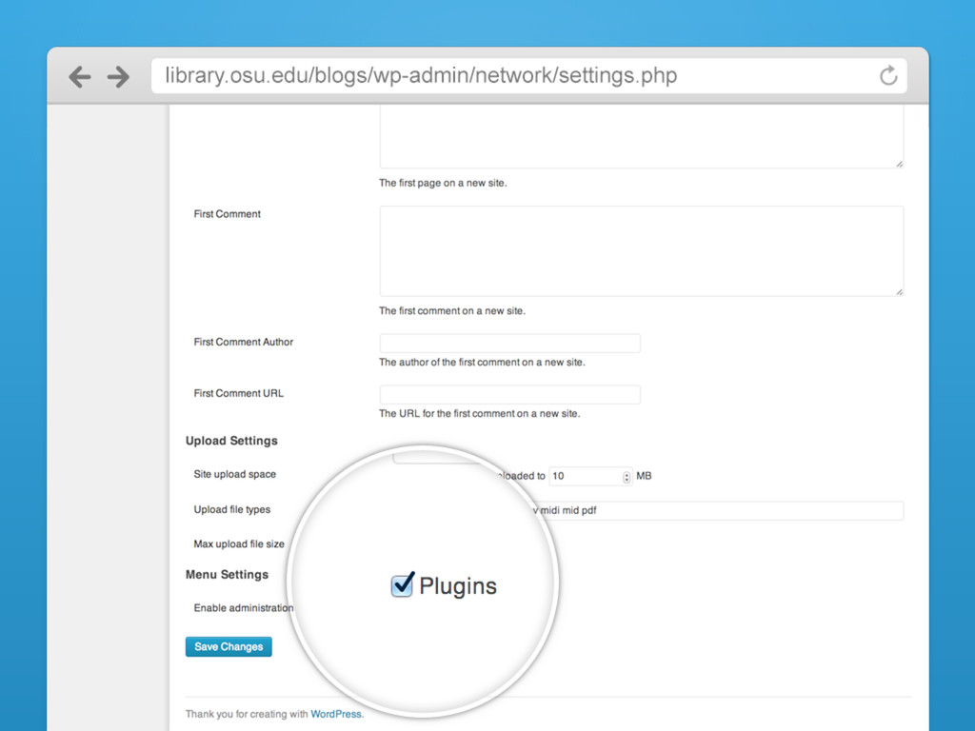Screen dimensions: 975x731
Task: Click the Menu Settings heading
Action: click(x=227, y=574)
